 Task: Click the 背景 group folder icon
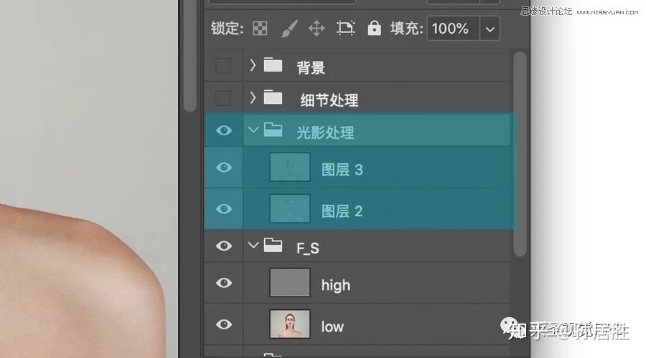273,65
